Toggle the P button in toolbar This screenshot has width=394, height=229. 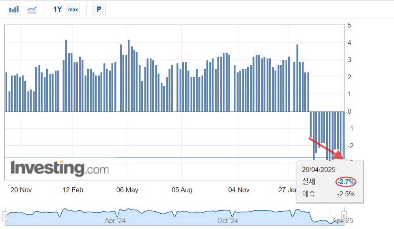coord(99,9)
